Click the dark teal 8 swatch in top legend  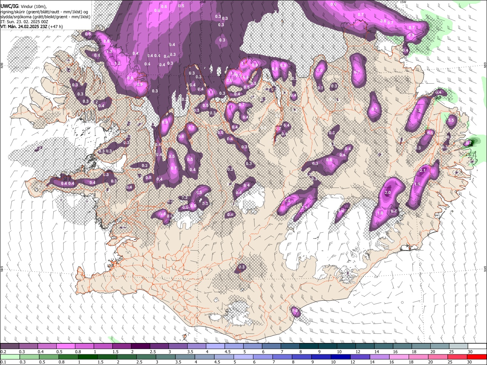point(309,346)
